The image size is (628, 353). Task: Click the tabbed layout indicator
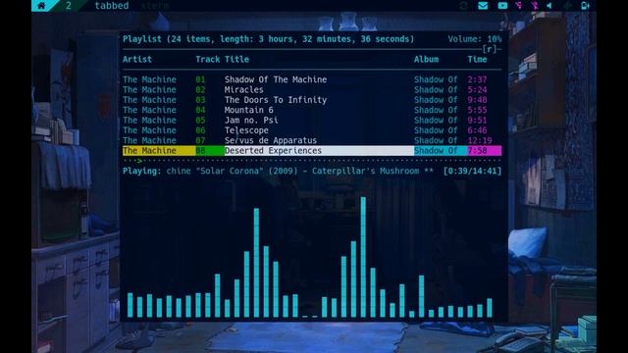coord(112,6)
